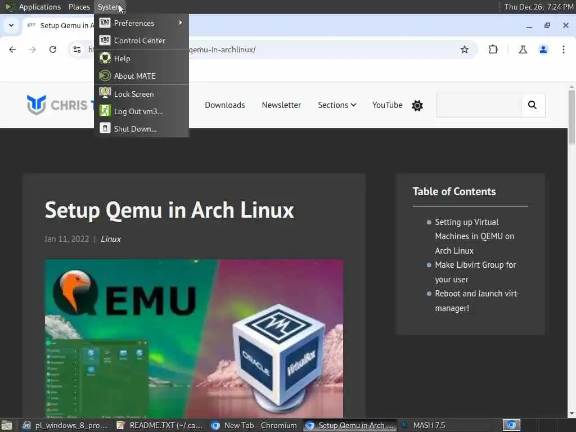Click the site search text field

coord(479,105)
